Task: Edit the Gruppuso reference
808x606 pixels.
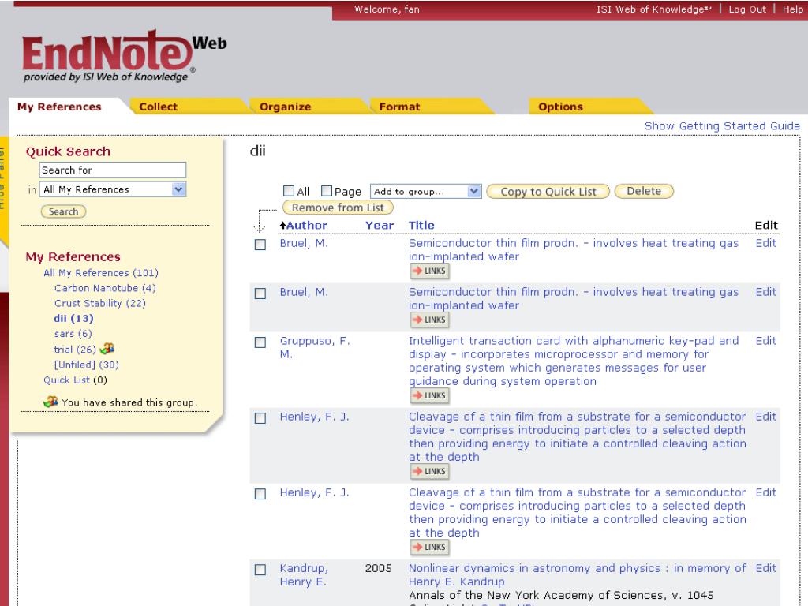Action: point(765,341)
